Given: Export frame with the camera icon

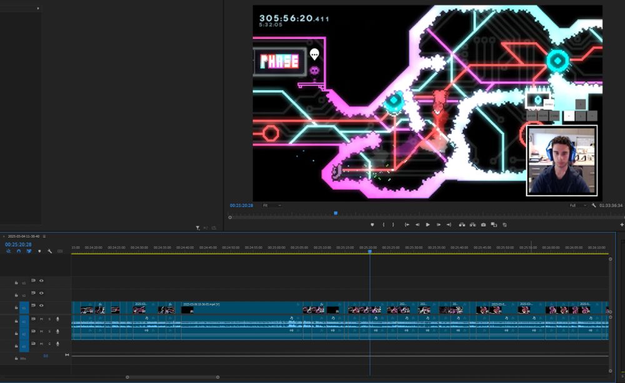Looking at the screenshot, I should tap(484, 225).
